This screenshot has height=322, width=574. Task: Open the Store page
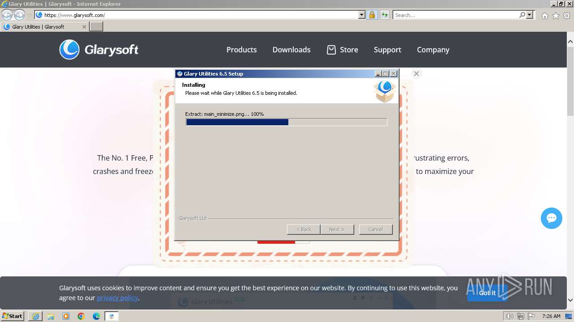click(348, 50)
